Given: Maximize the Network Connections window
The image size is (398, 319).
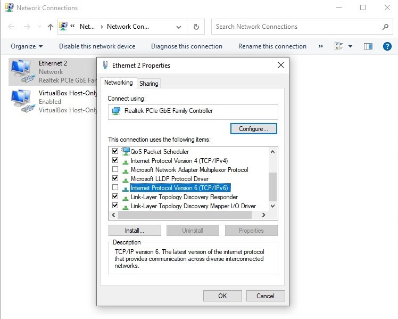Looking at the screenshot, I should click(x=363, y=7).
